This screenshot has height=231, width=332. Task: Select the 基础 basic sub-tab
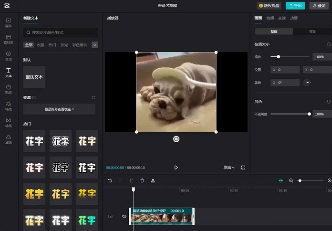274,31
